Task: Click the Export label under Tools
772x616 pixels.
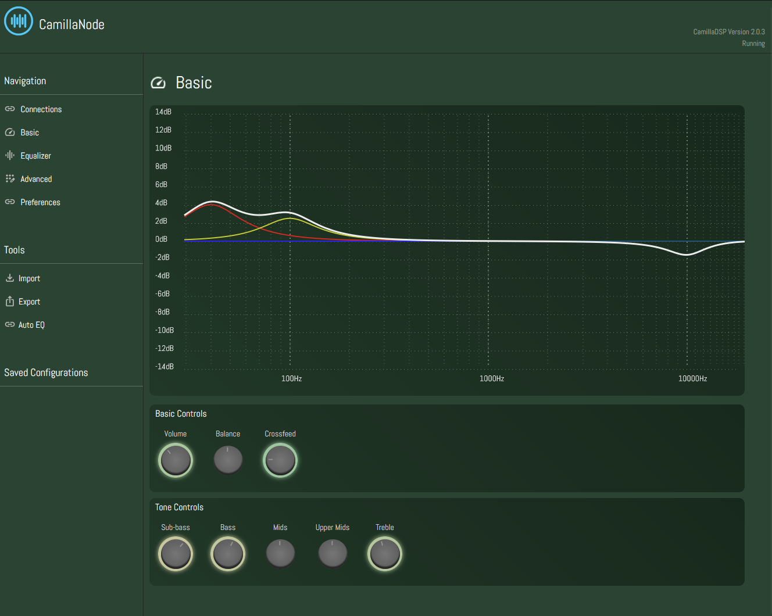Action: [x=29, y=302]
